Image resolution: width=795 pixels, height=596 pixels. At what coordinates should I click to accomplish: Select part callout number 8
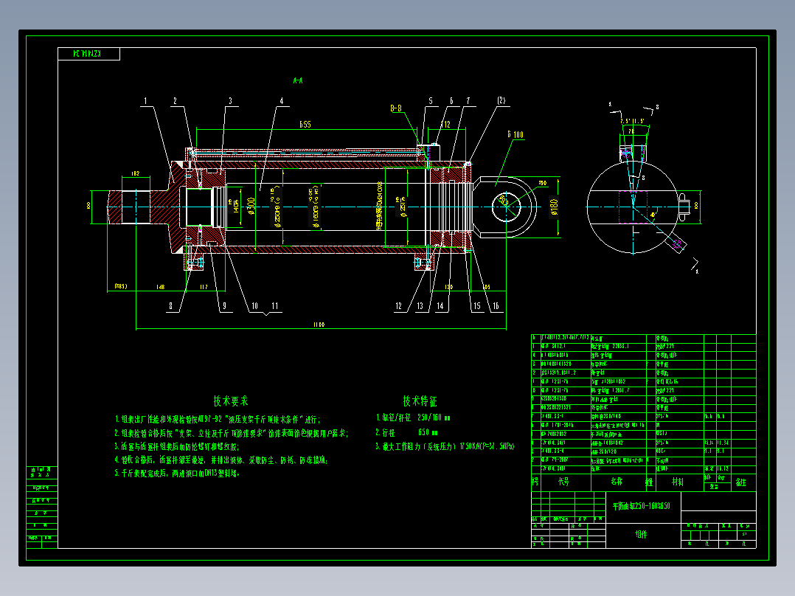171,306
